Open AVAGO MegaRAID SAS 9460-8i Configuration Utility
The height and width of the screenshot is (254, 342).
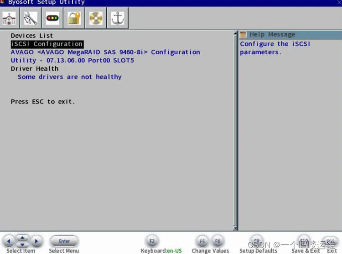click(105, 56)
